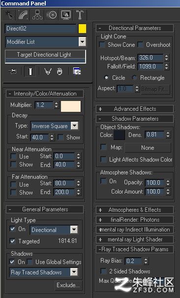Click the Hotspot/Beam value field

[150, 58]
